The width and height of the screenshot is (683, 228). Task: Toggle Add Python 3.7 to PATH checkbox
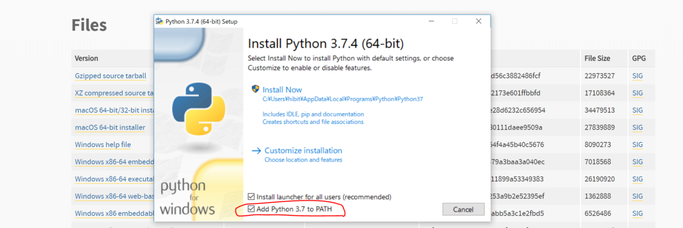252,209
